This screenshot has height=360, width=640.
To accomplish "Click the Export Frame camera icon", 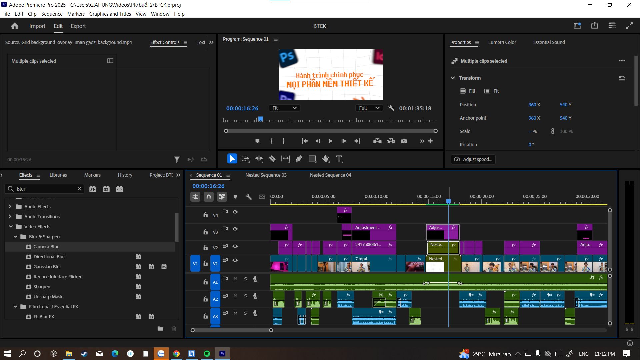I will click(404, 141).
